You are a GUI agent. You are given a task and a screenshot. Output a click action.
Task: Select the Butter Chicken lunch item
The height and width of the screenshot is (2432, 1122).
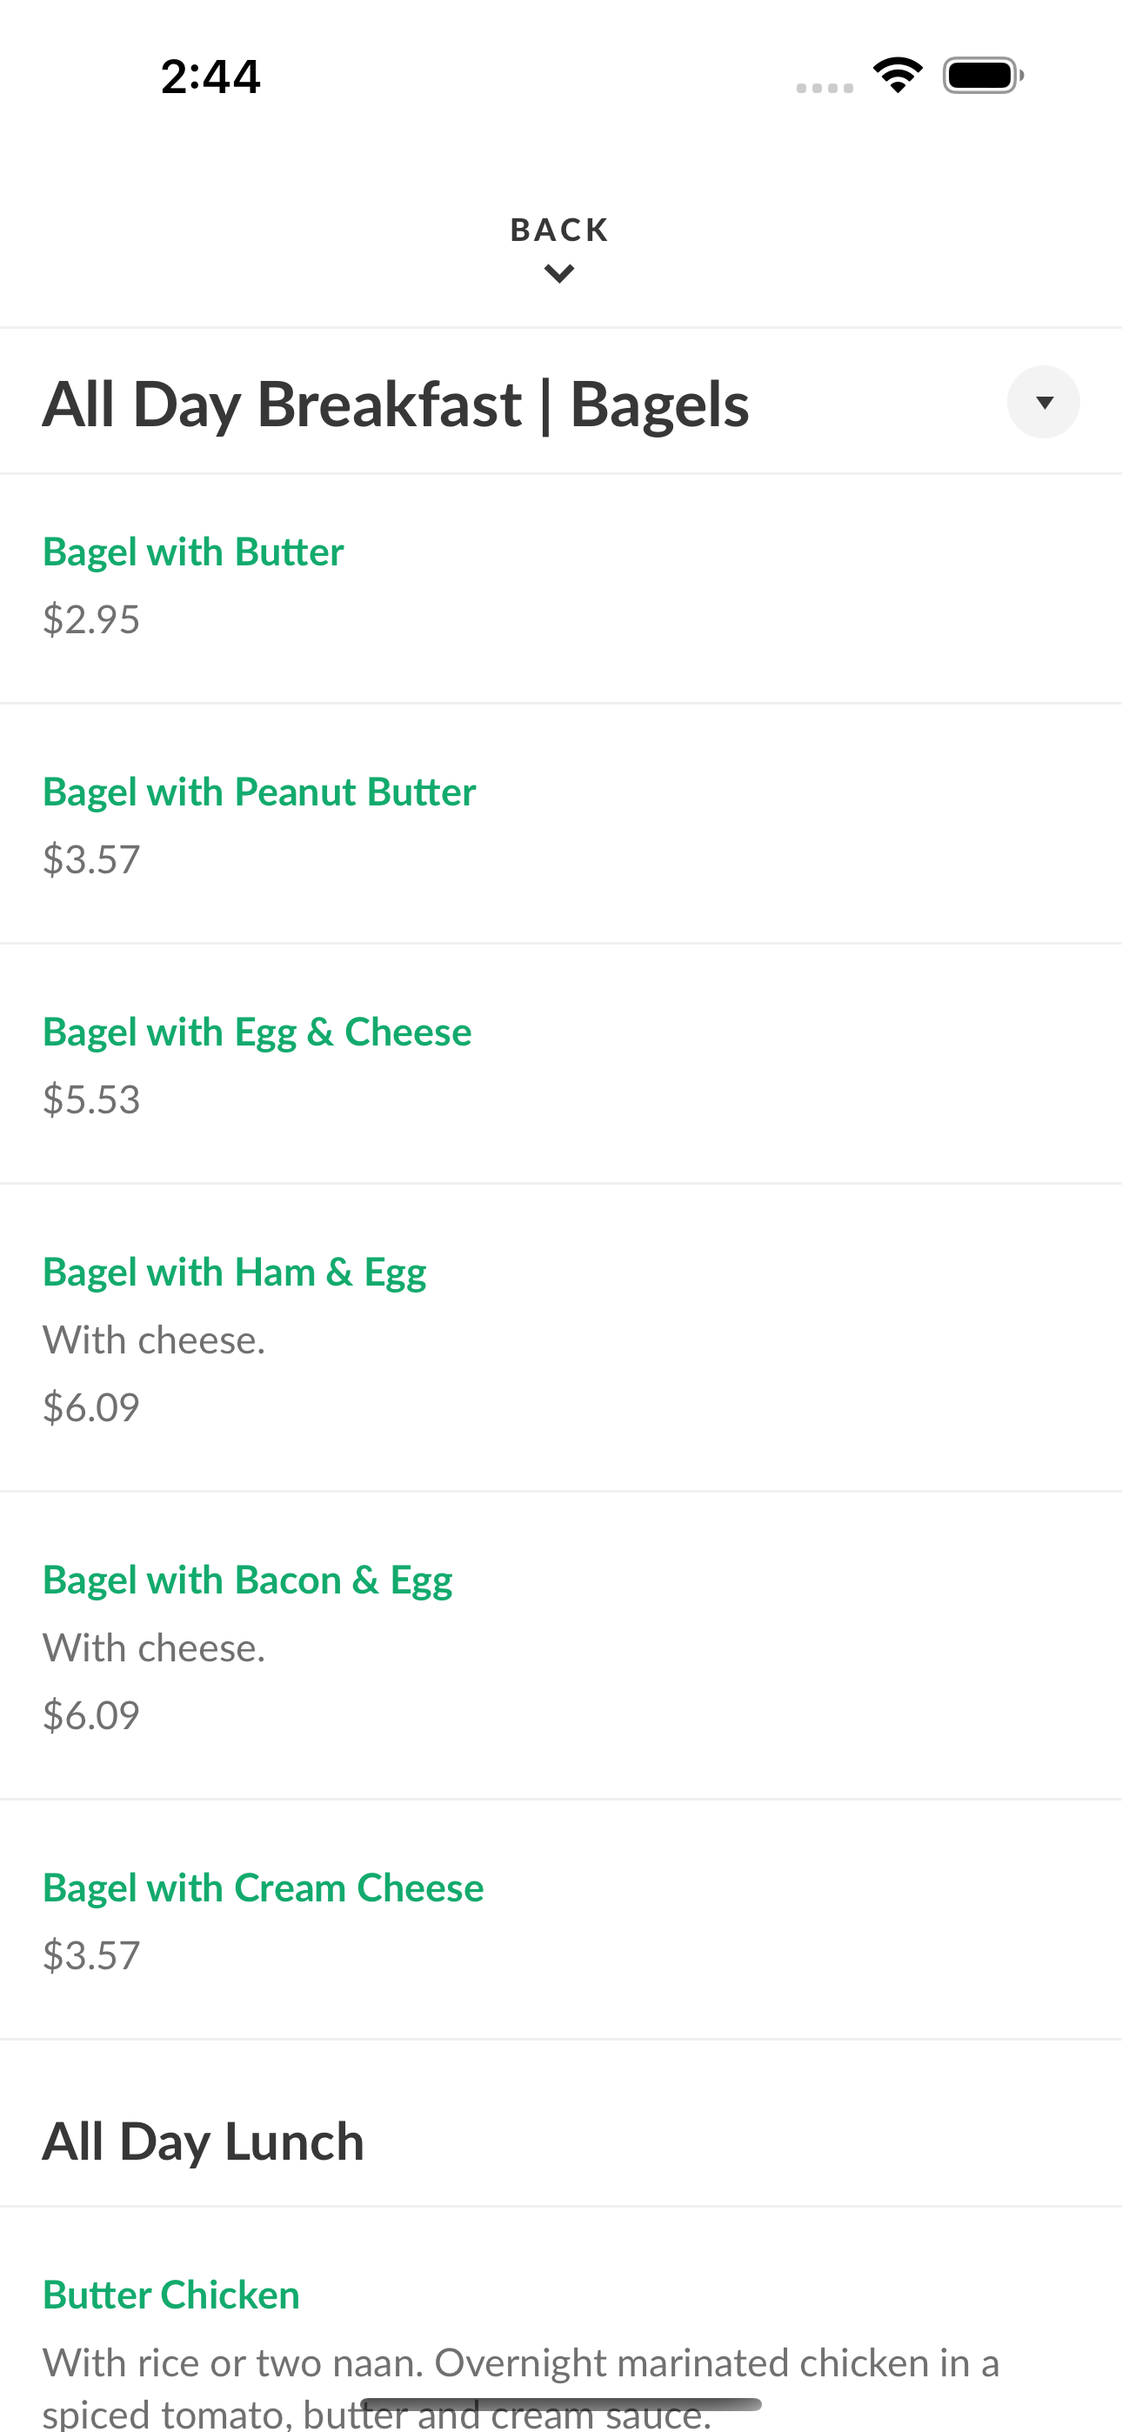point(561,2321)
